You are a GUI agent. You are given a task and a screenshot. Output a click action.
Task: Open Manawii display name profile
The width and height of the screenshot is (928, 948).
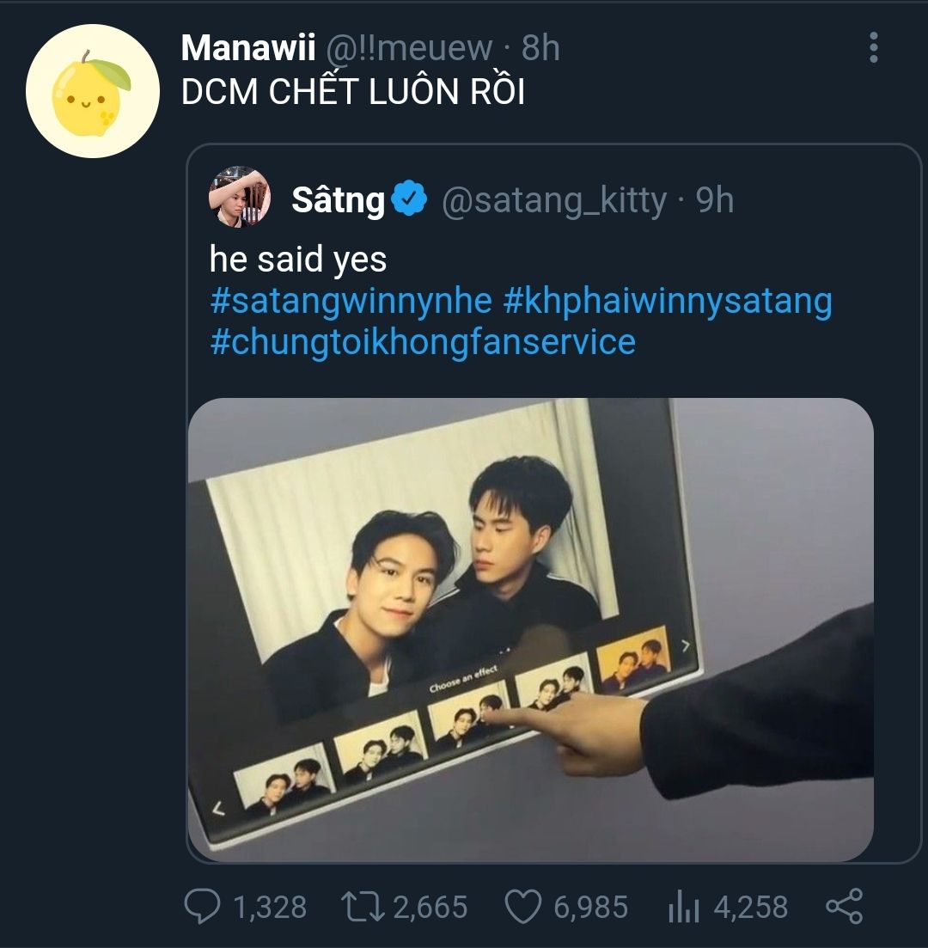[248, 48]
